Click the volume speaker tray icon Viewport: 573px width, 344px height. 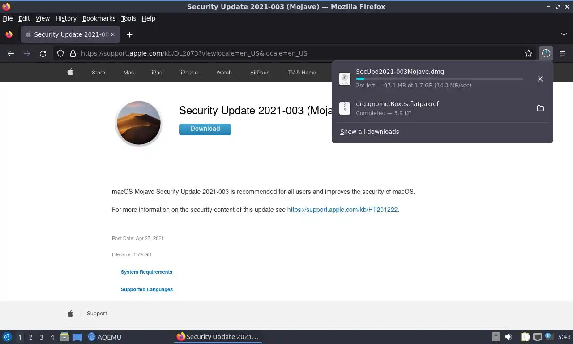pyautogui.click(x=509, y=337)
